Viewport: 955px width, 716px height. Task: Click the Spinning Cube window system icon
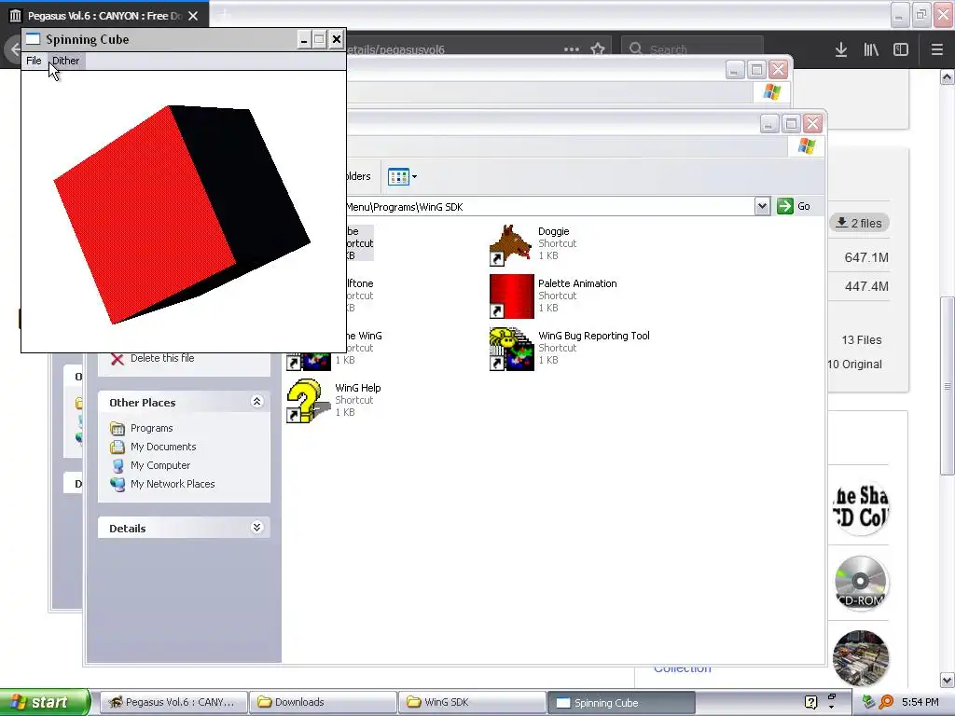click(33, 39)
